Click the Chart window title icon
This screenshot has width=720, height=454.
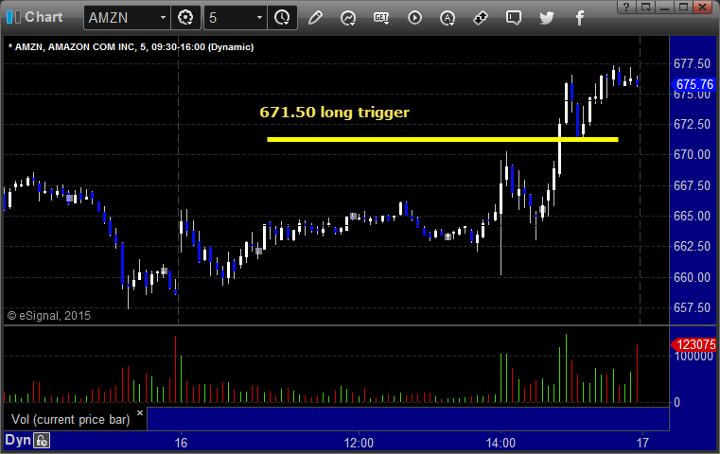point(13,17)
